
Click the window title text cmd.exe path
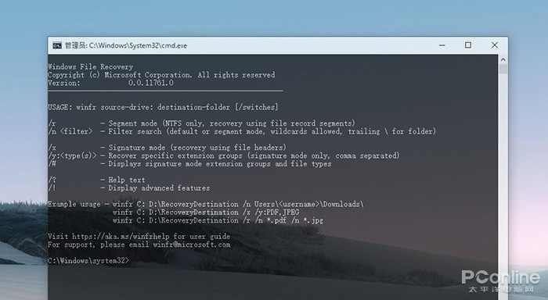click(x=126, y=45)
